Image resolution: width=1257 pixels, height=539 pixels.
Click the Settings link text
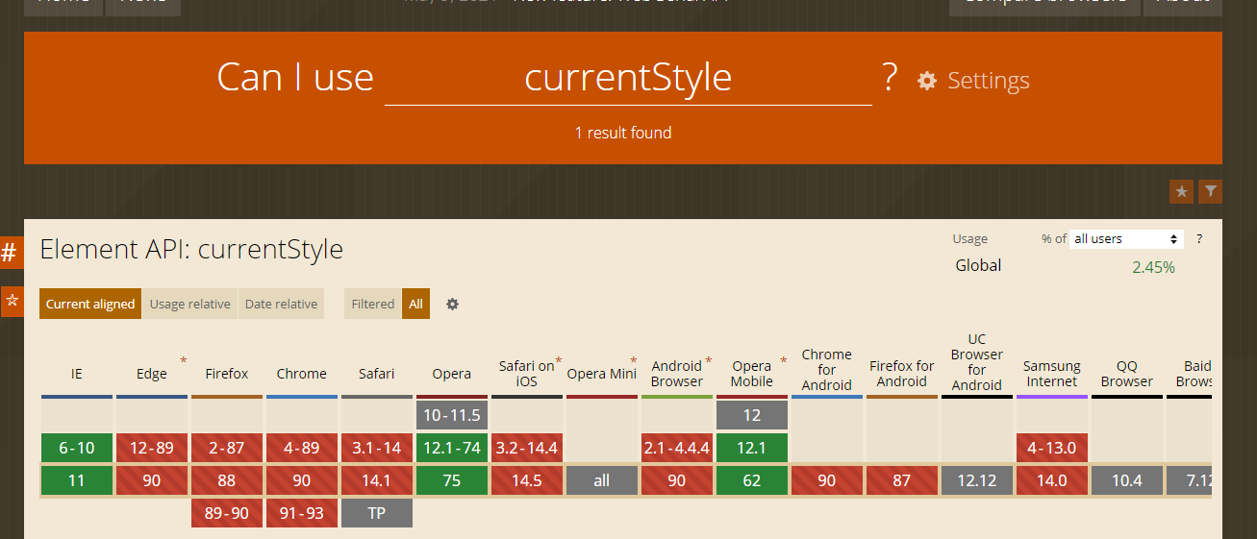(989, 81)
